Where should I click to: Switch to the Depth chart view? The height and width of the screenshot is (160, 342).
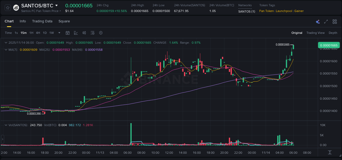click(333, 33)
